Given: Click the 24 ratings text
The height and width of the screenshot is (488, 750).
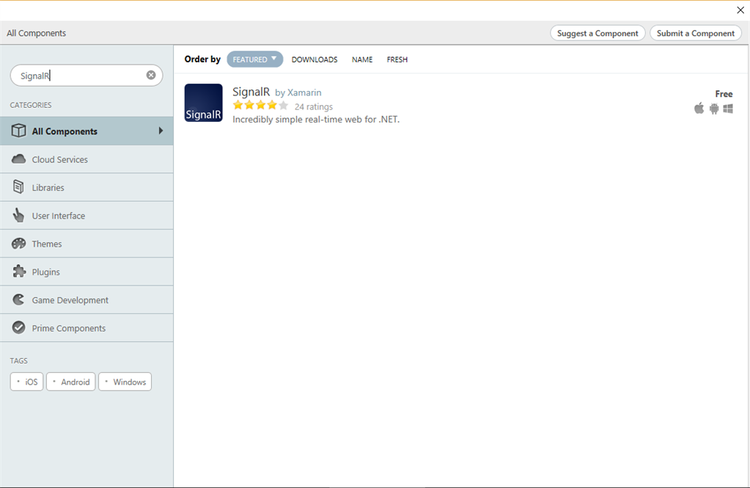Looking at the screenshot, I should coord(313,106).
